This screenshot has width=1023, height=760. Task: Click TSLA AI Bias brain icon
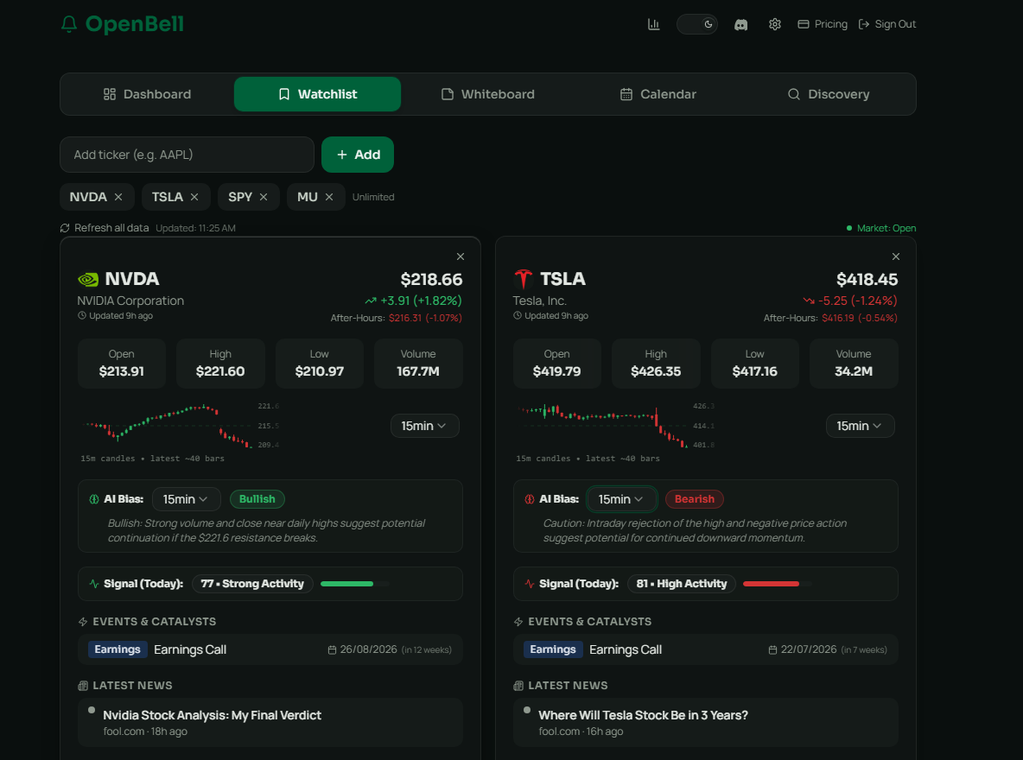(529, 499)
